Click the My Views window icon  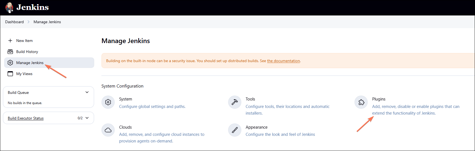(x=10, y=74)
